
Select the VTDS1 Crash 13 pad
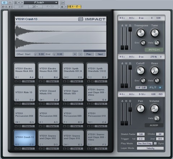pos(25,138)
